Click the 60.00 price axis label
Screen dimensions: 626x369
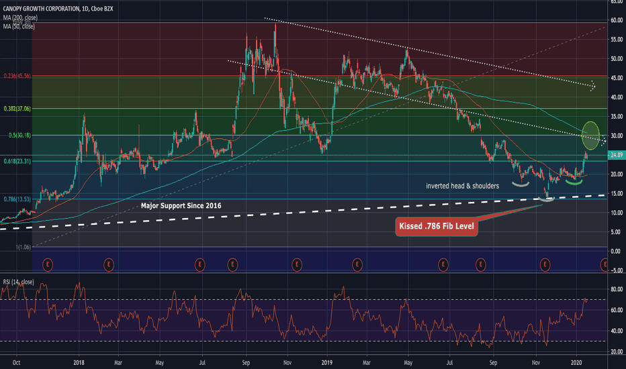[x=617, y=20]
